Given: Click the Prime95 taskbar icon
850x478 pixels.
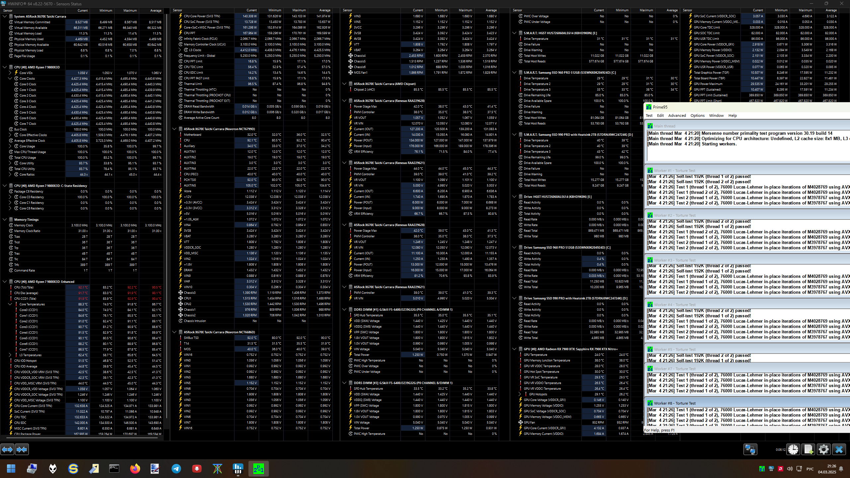Looking at the screenshot, I should pyautogui.click(x=258, y=469).
